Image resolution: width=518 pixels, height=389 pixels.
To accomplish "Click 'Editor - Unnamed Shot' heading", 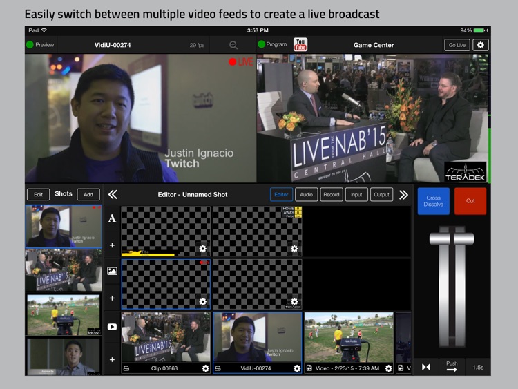I will point(193,195).
